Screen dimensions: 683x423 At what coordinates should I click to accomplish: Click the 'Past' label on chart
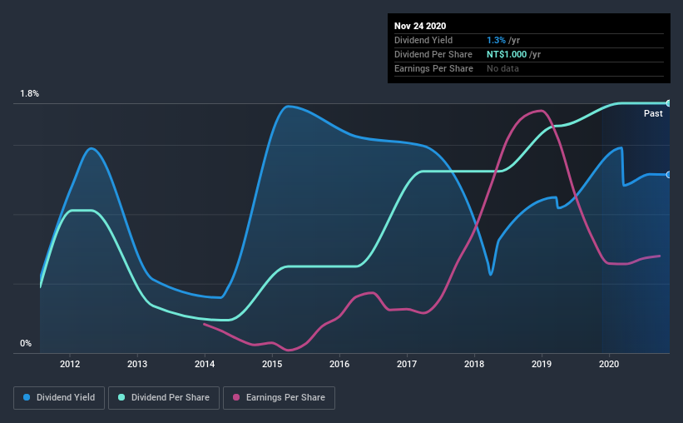[653, 113]
